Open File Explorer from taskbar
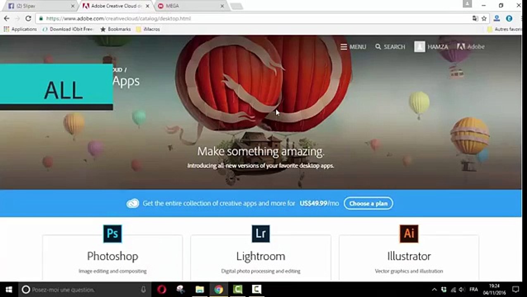527x297 pixels. click(x=200, y=290)
